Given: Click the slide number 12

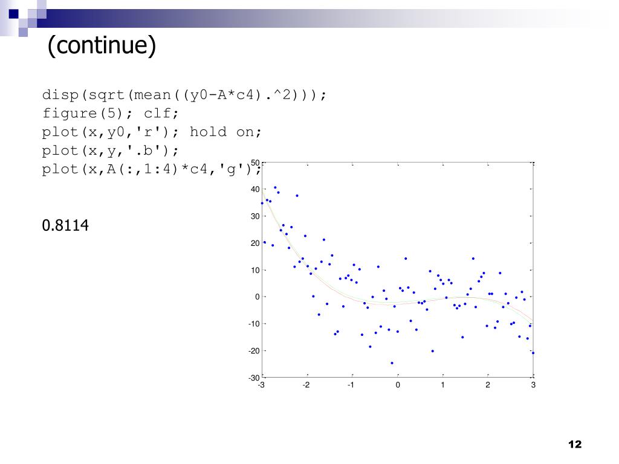Looking at the screenshot, I should point(575,444).
